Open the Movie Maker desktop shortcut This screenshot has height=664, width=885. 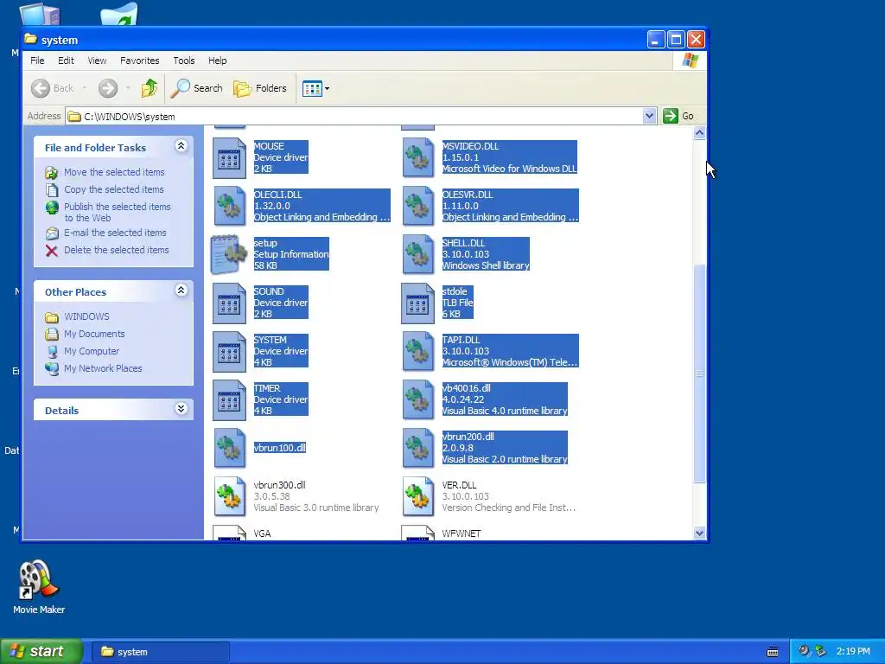point(38,587)
